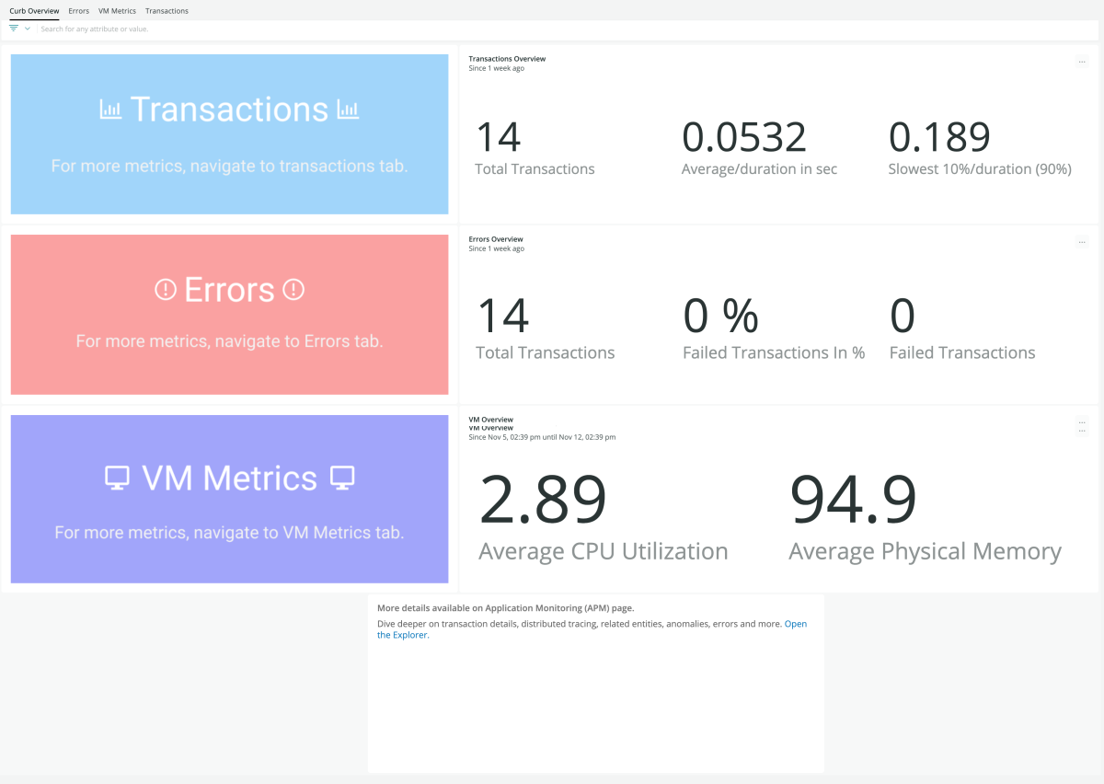Open Errors Overview widget ellipsis menu
Image resolution: width=1104 pixels, height=784 pixels.
tap(1082, 242)
